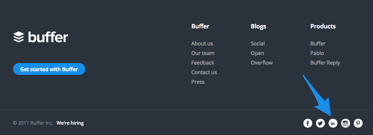
Task: Open Buffer's Facebook page icon
Action: point(307,123)
